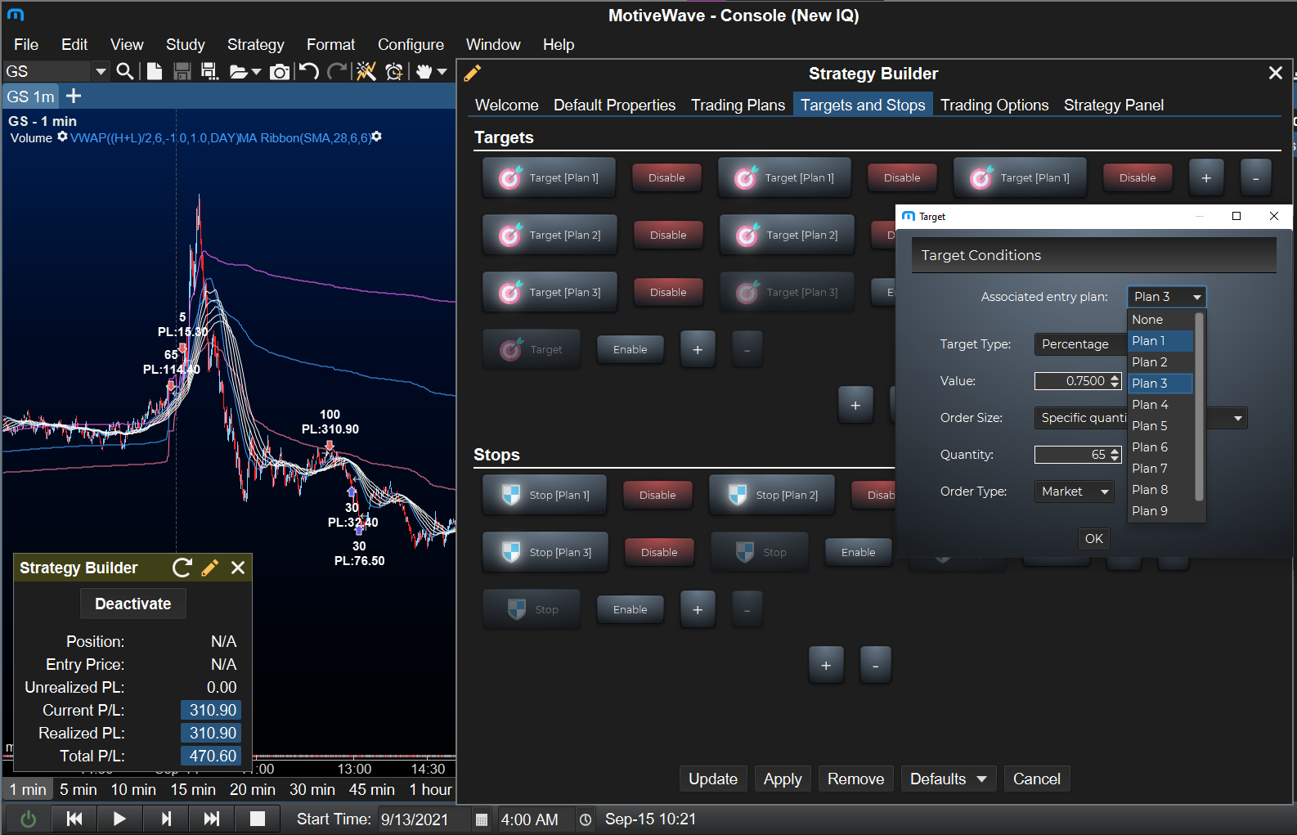Disable the Stop [Plan 3]
Image resolution: width=1297 pixels, height=835 pixels.
click(x=659, y=552)
